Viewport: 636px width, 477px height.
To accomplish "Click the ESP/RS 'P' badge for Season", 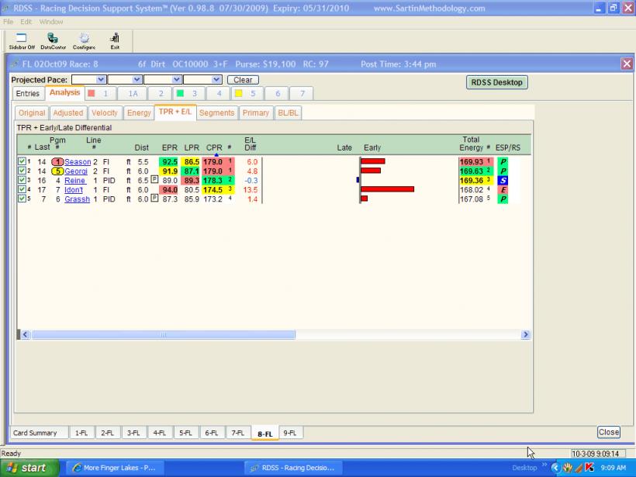I will point(503,161).
